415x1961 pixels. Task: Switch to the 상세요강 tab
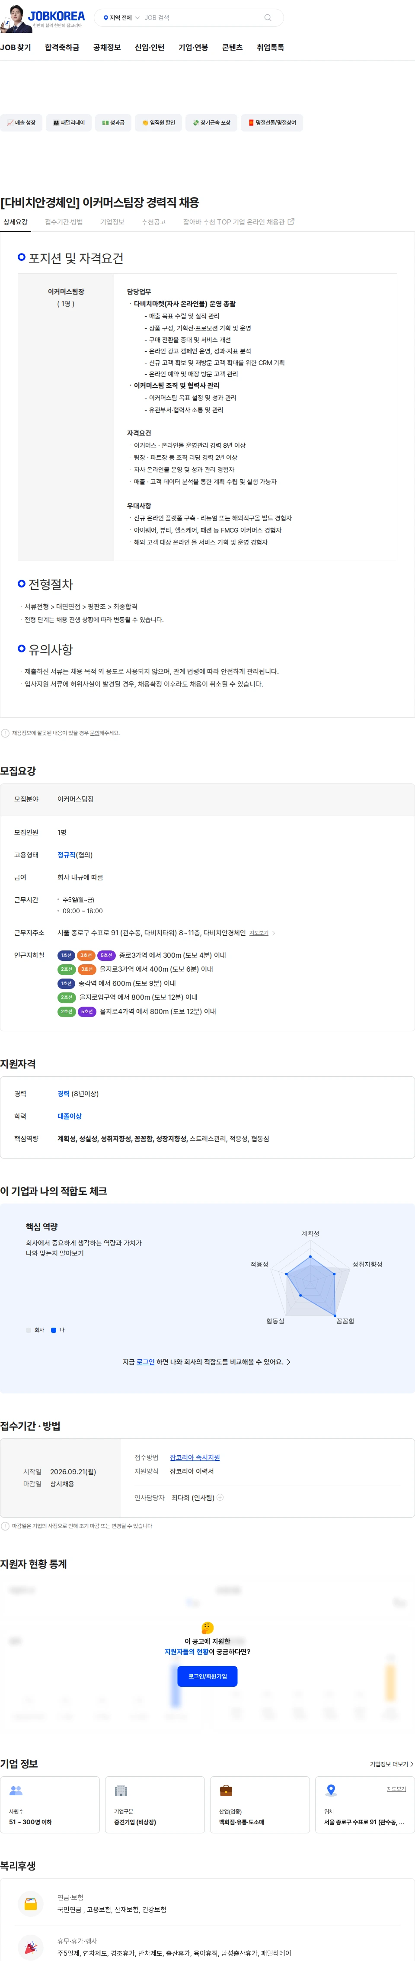tap(15, 222)
